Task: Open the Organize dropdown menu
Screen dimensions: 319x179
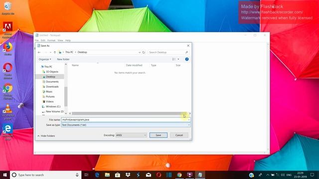Action: (x=45, y=59)
